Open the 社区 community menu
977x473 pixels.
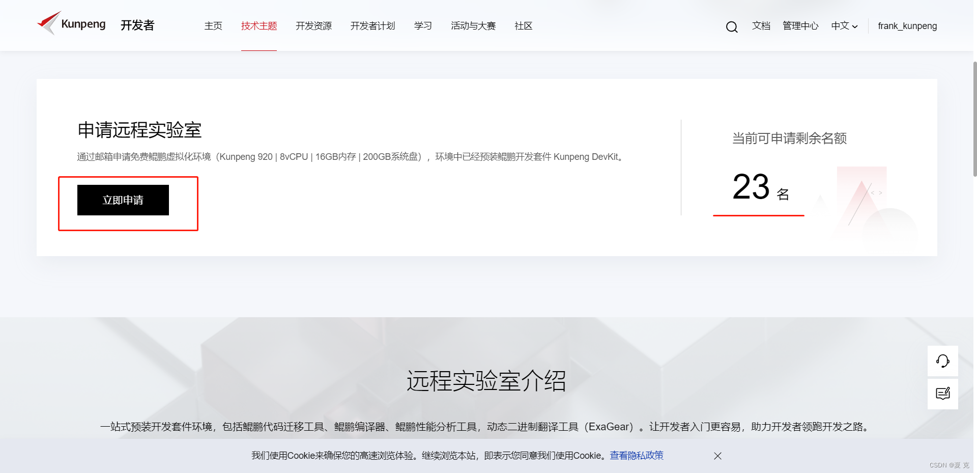tap(523, 26)
